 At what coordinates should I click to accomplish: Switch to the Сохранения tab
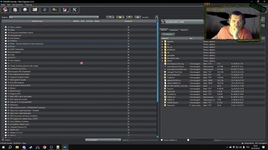point(174,30)
